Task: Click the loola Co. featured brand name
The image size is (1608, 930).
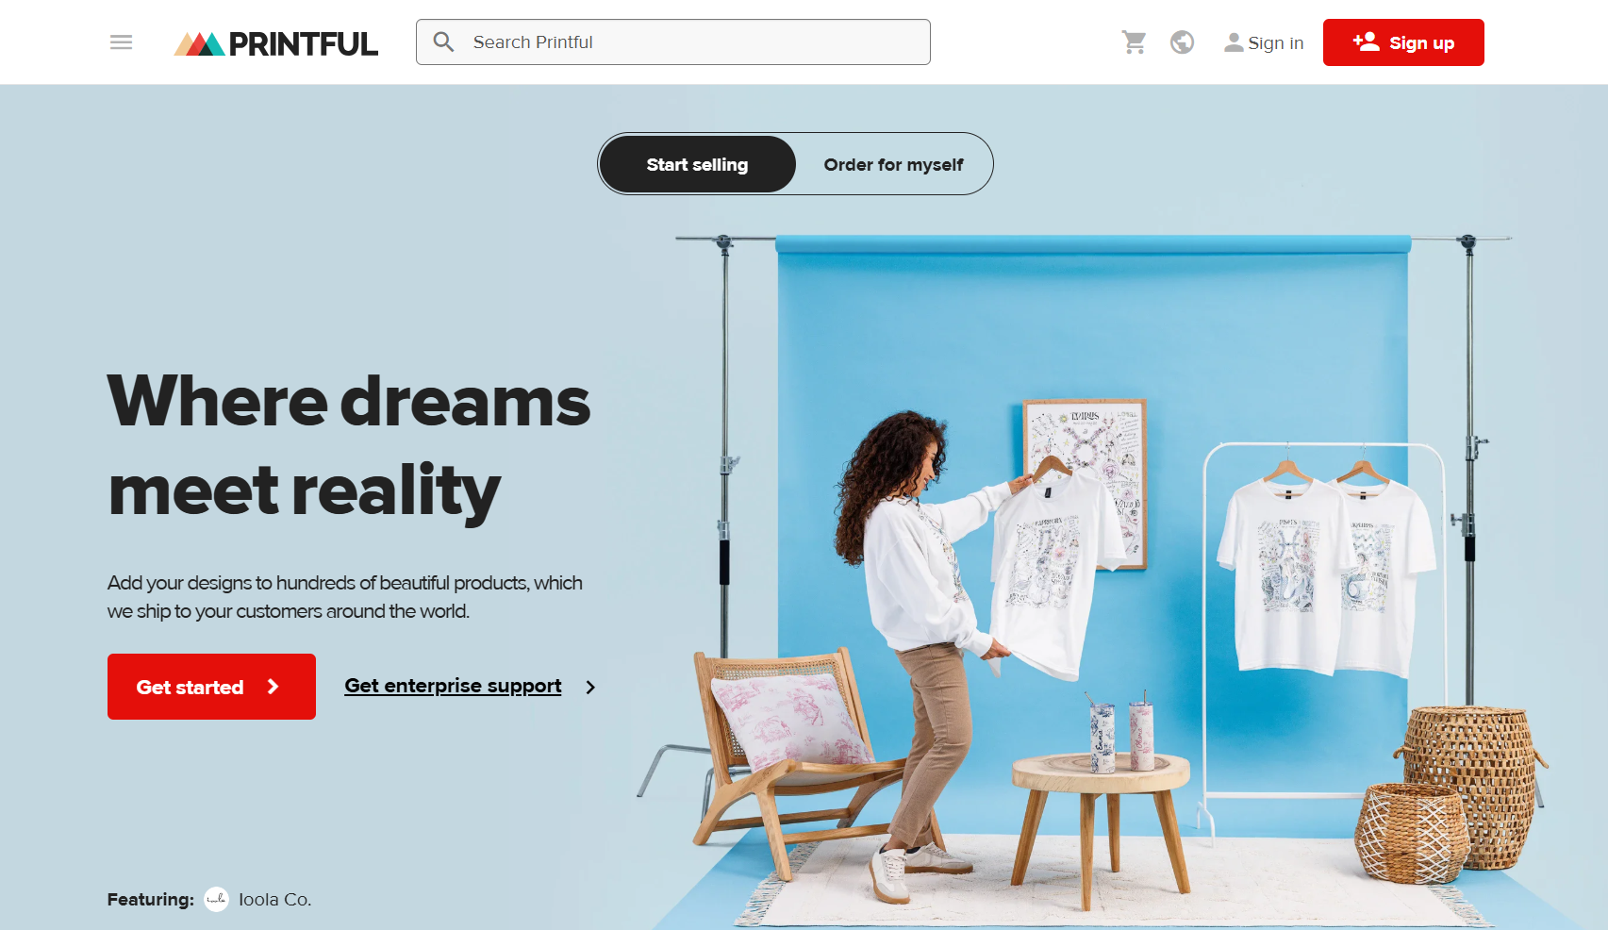Action: pyautogui.click(x=274, y=900)
